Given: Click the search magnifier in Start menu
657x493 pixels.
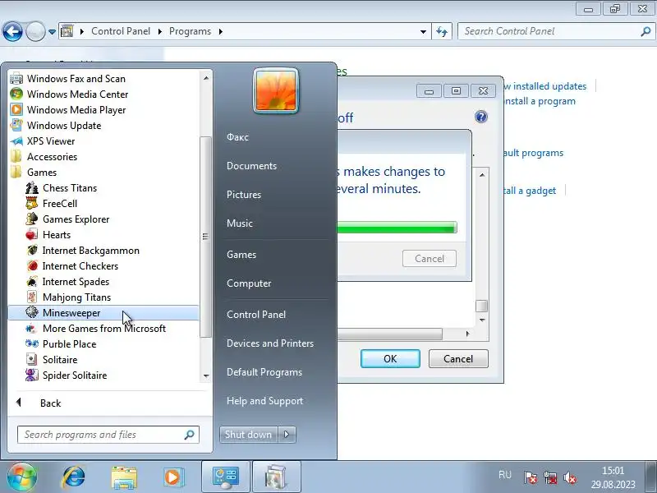Looking at the screenshot, I should (189, 435).
